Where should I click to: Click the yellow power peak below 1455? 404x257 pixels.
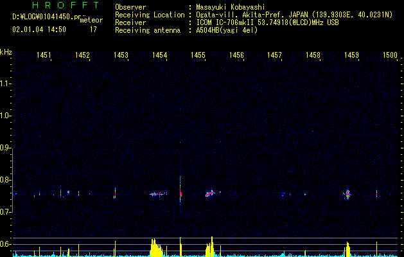pos(210,247)
